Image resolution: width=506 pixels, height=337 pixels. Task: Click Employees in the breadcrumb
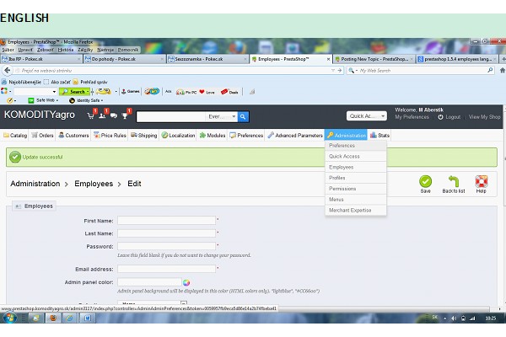pos(94,184)
